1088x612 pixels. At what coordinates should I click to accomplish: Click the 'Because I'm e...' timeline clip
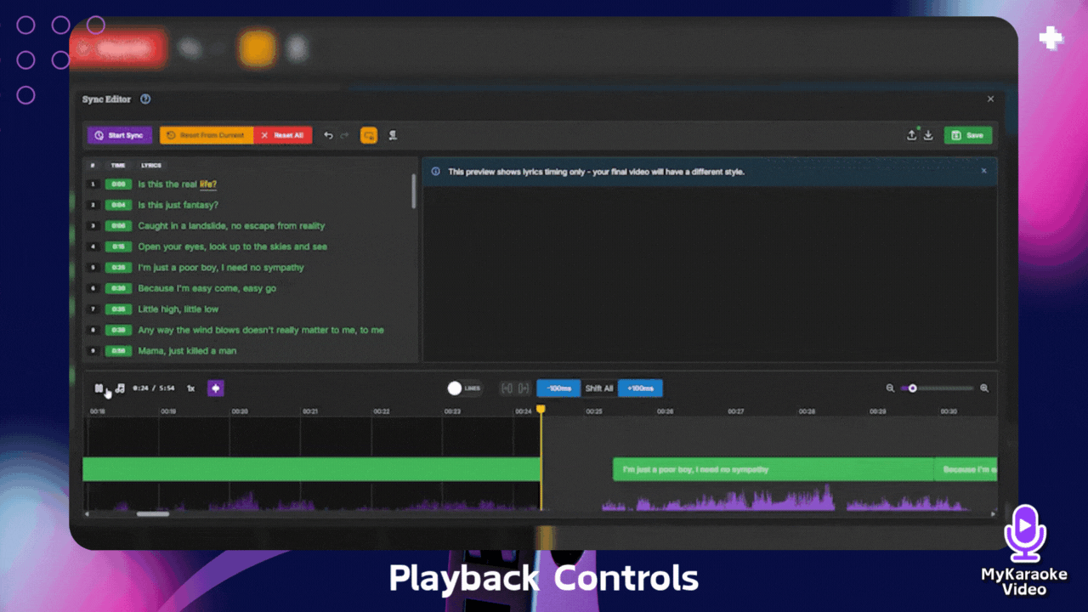tap(966, 469)
